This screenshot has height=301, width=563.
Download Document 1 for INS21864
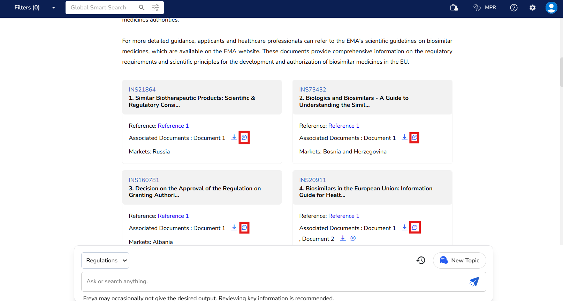(234, 137)
